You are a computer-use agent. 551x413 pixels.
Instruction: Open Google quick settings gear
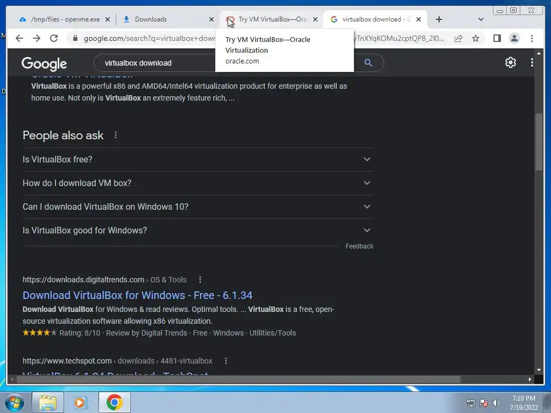(x=511, y=62)
